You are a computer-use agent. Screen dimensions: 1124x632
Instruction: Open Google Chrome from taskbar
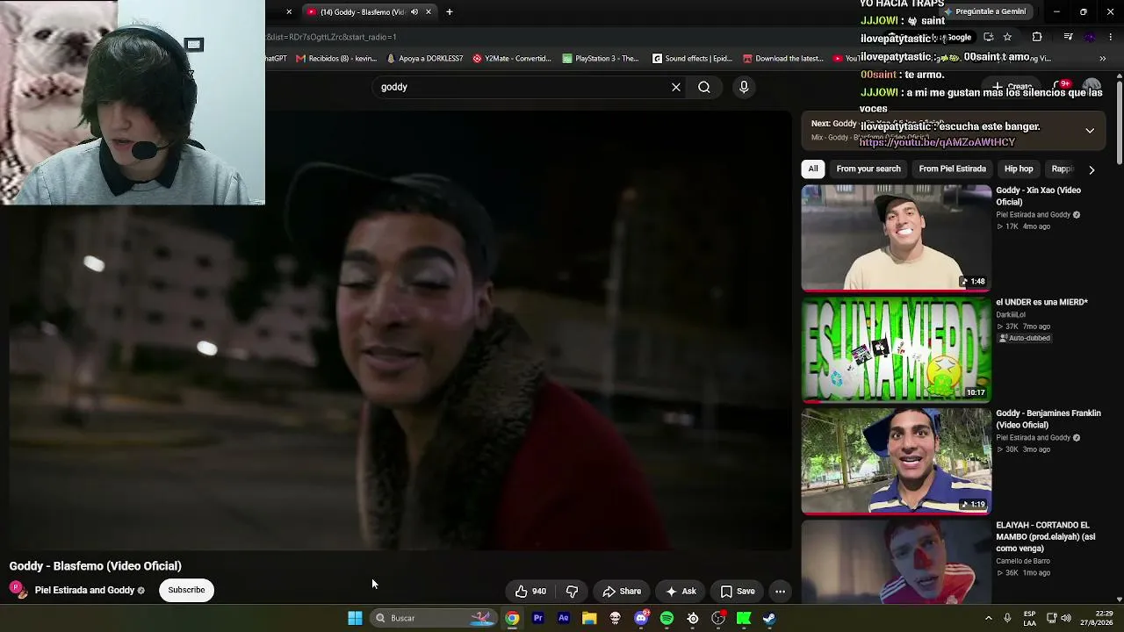512,618
